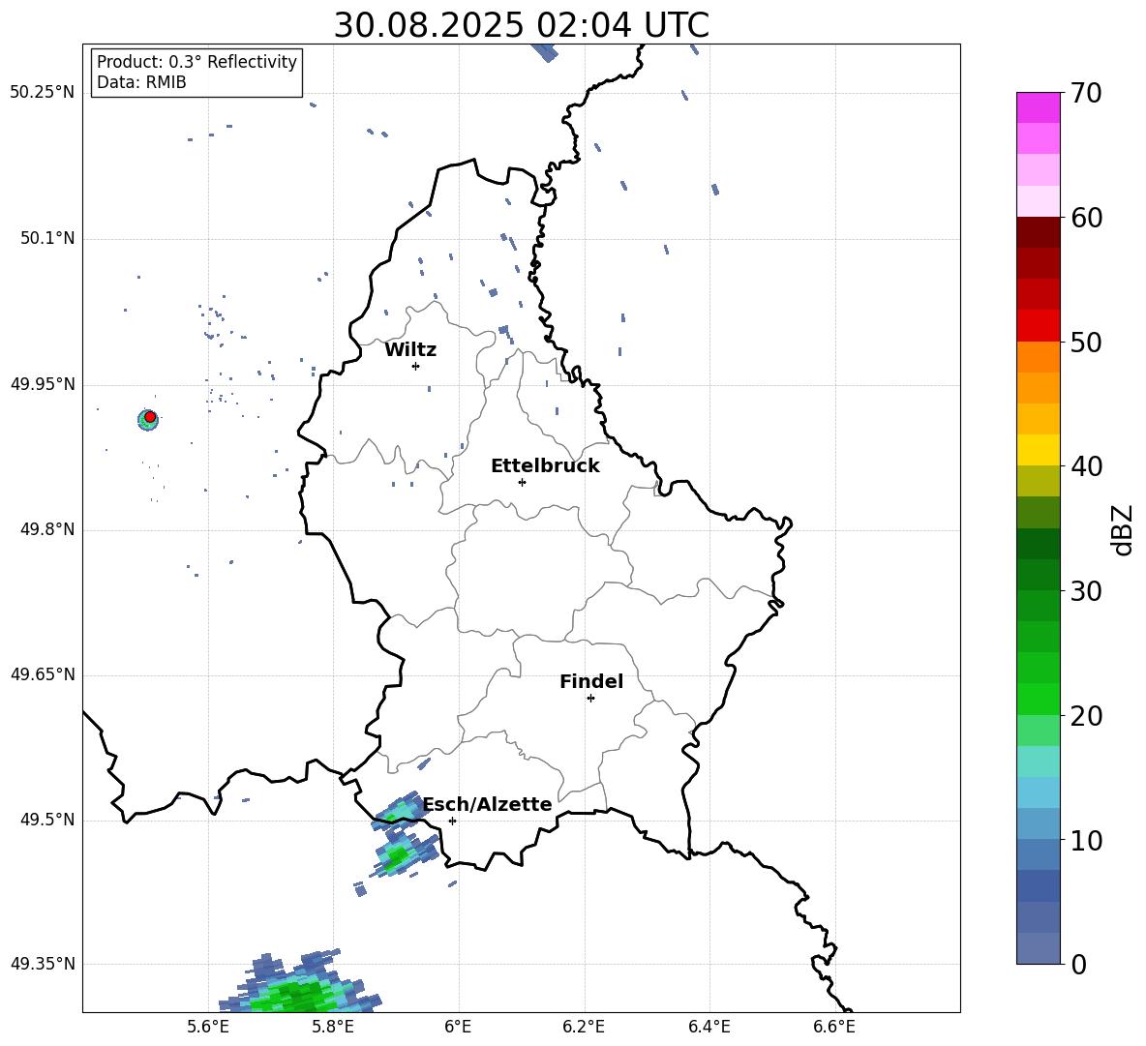Image resolution: width=1146 pixels, height=1046 pixels.
Task: Click the 6°E longitude label
Action: click(458, 1027)
